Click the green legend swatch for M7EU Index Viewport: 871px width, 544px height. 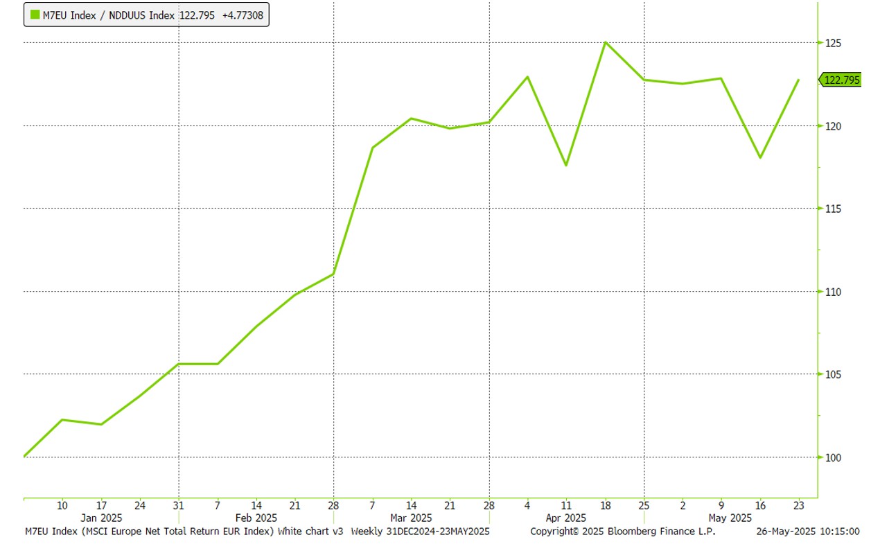tap(35, 15)
